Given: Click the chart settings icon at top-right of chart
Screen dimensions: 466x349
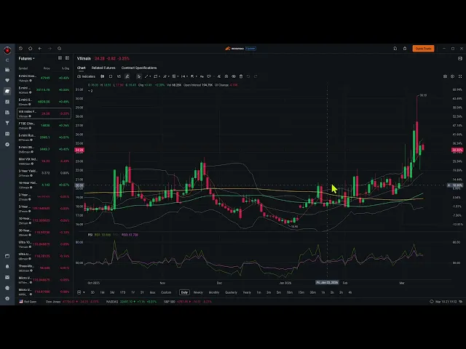Looking at the screenshot, I should pyautogui.click(x=452, y=76).
